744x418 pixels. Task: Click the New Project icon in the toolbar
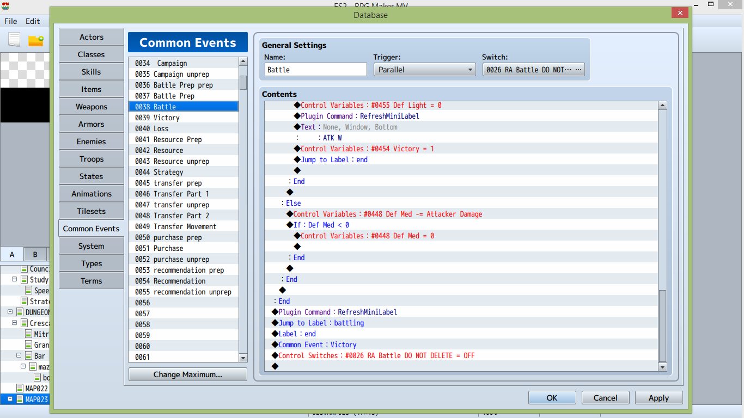(x=14, y=40)
